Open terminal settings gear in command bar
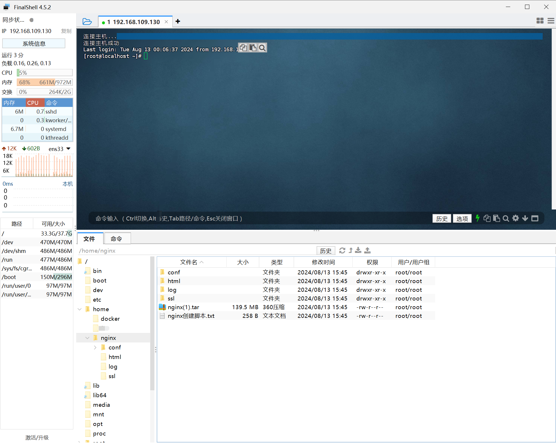Viewport: 556px width, 443px height. pos(515,218)
